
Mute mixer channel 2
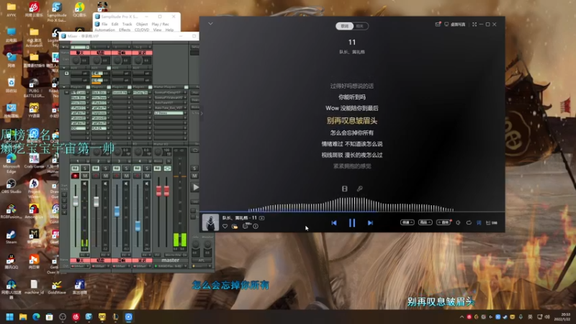pos(105,176)
